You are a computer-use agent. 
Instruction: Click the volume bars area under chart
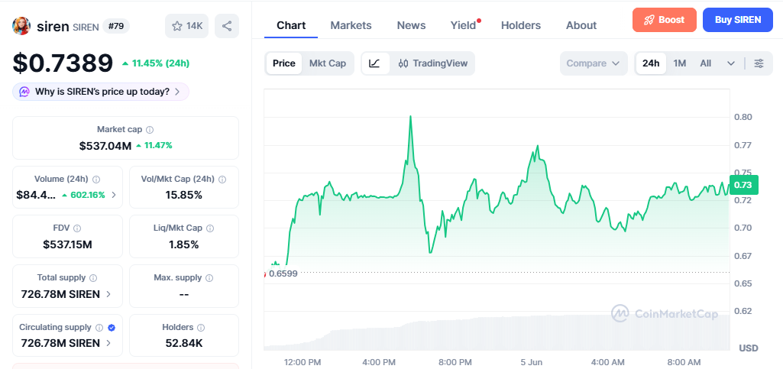(x=497, y=332)
